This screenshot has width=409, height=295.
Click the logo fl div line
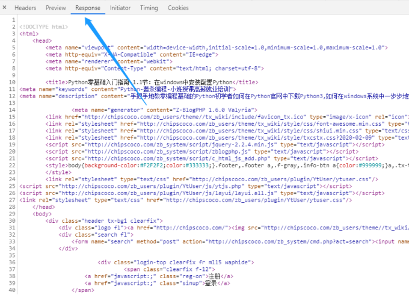pyautogui.click(x=234, y=228)
